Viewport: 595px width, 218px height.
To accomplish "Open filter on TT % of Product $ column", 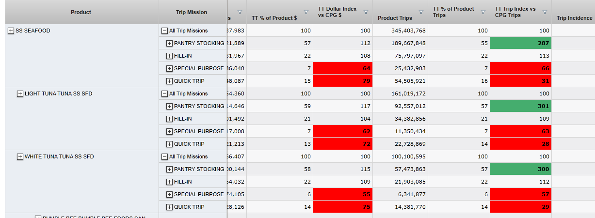I will [306, 12].
